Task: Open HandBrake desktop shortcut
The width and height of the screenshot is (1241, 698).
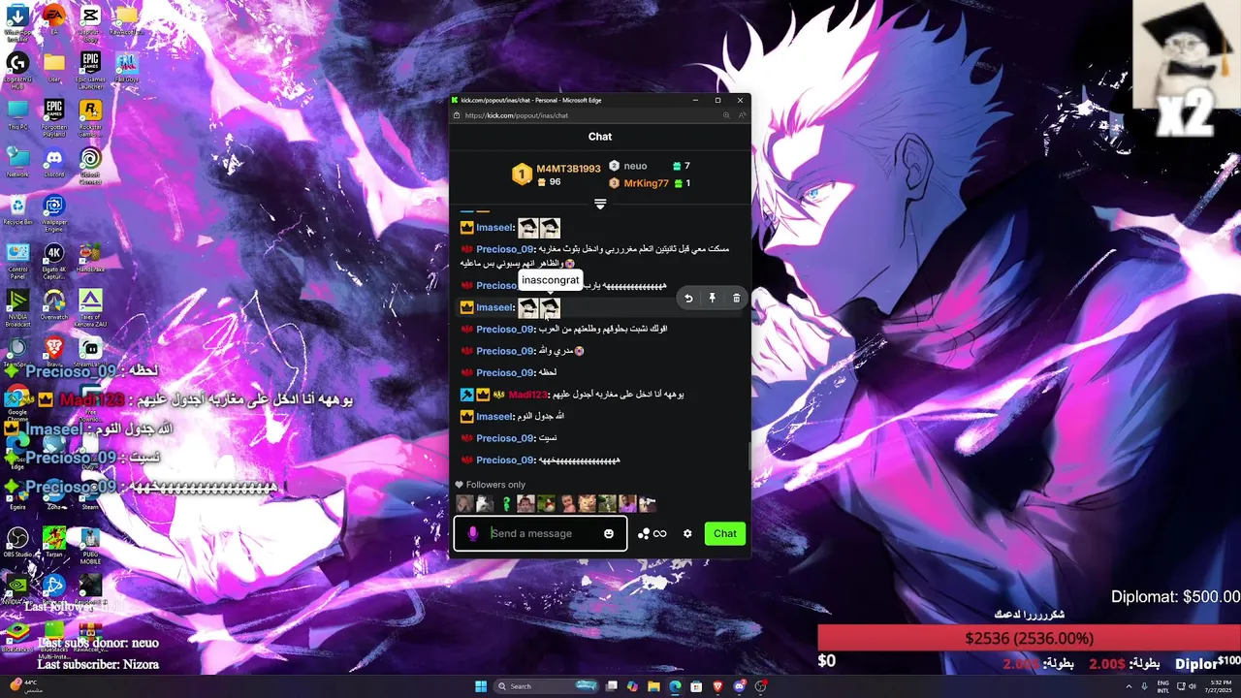Action: [x=90, y=257]
